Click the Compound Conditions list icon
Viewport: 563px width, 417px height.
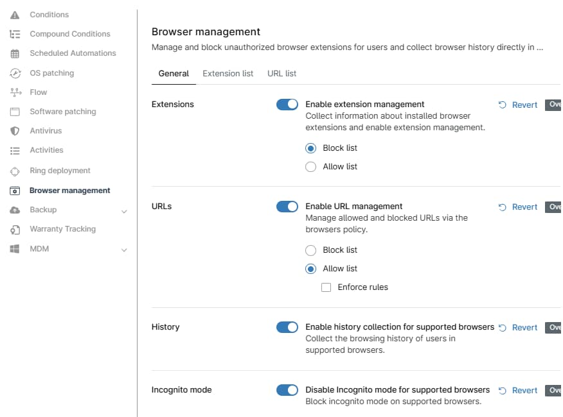[x=15, y=34]
